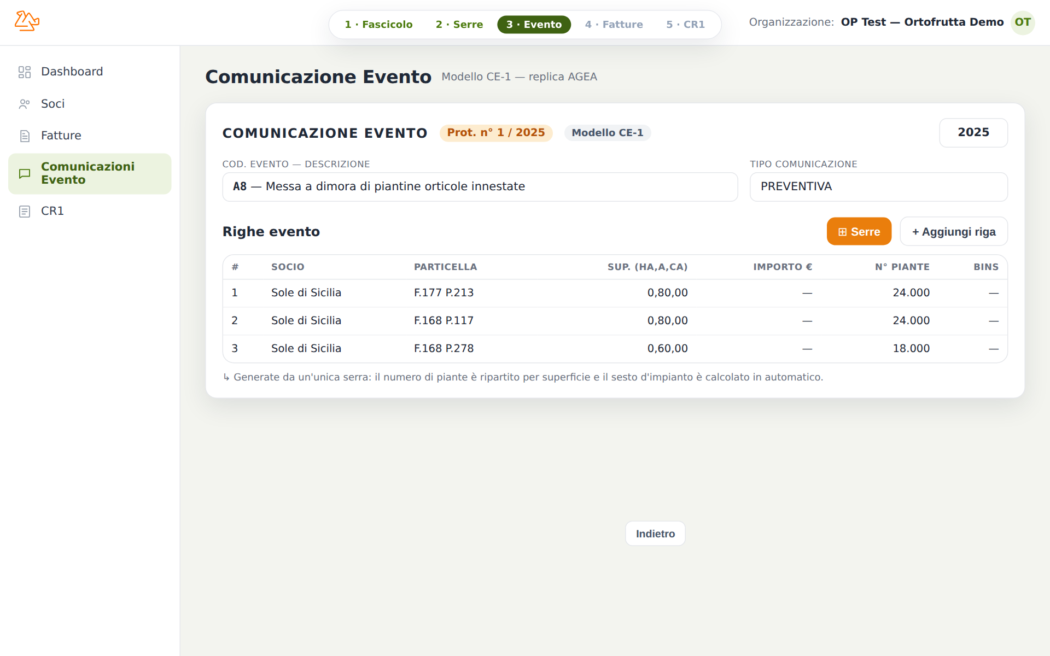Click plant count 18.000
The height and width of the screenshot is (656, 1050).
tap(911, 349)
